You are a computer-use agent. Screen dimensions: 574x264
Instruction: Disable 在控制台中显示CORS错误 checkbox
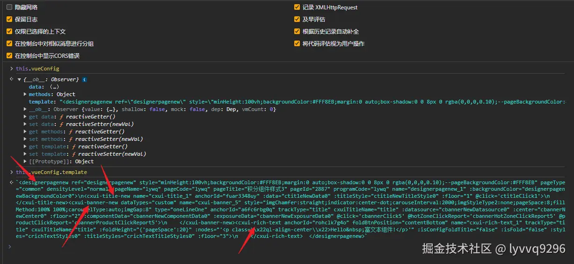[9, 56]
